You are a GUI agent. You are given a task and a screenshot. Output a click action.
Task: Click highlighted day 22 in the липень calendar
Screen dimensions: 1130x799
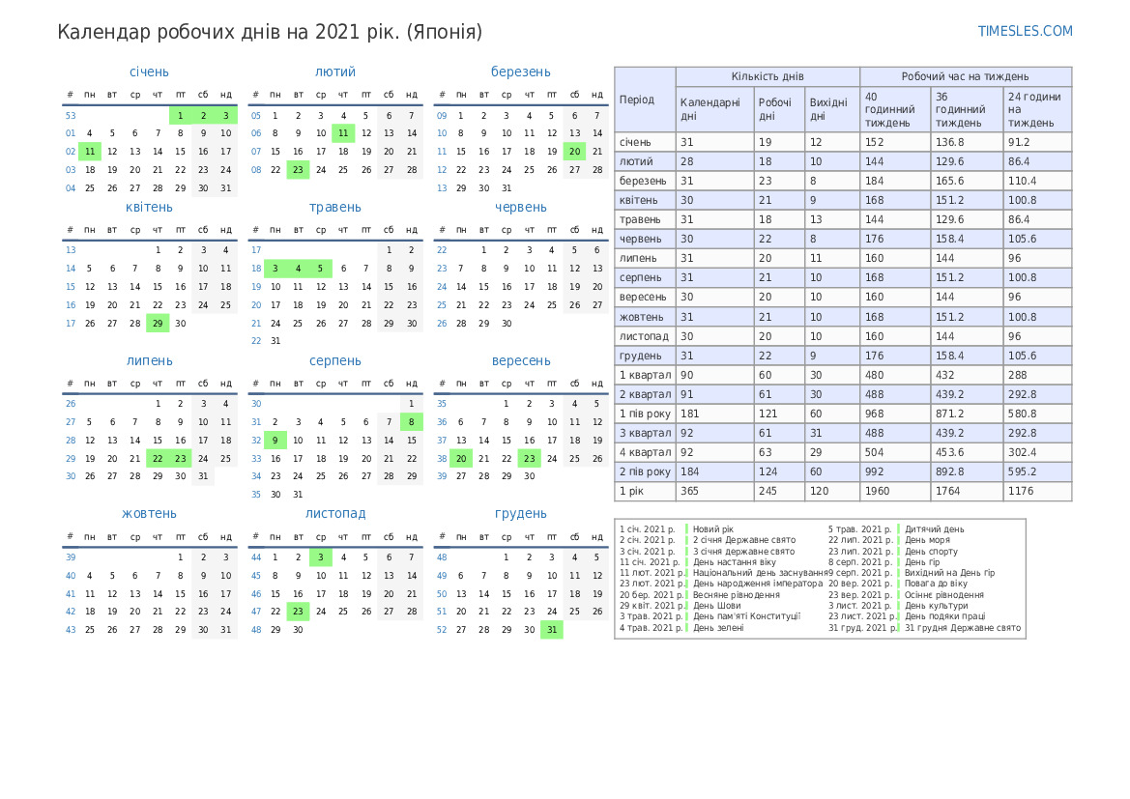(x=158, y=458)
